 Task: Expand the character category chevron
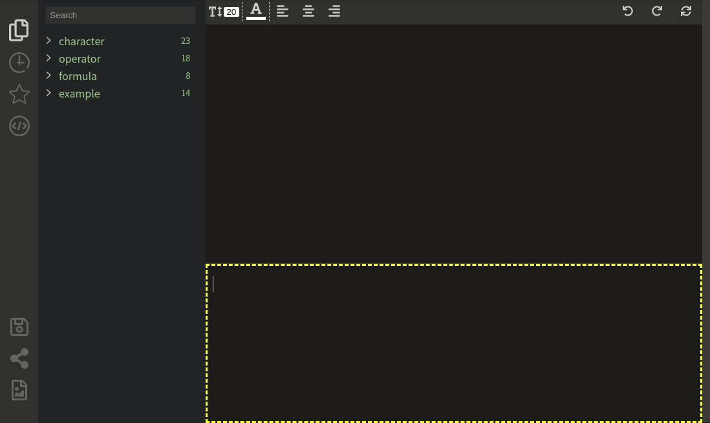click(x=48, y=41)
